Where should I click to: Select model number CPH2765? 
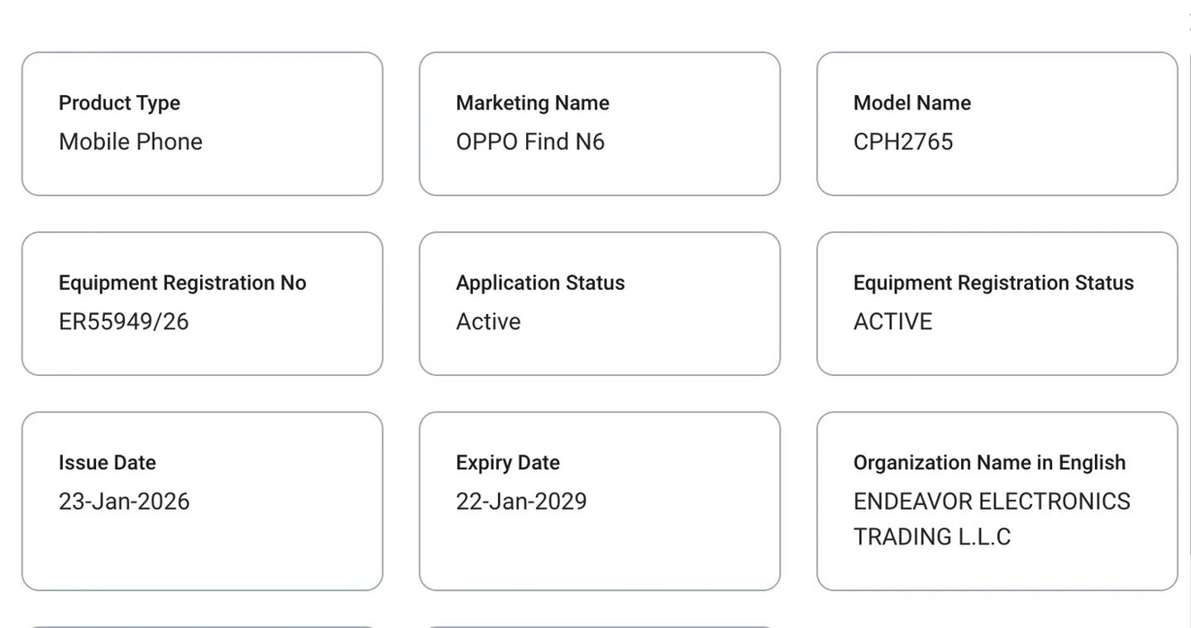tap(903, 142)
